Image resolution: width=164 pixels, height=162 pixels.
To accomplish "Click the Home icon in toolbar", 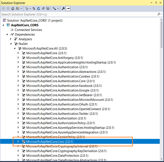I will click(x=13, y=8).
